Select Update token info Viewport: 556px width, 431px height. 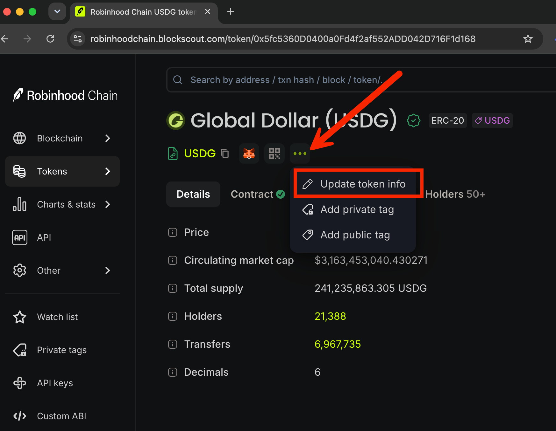[353, 184]
